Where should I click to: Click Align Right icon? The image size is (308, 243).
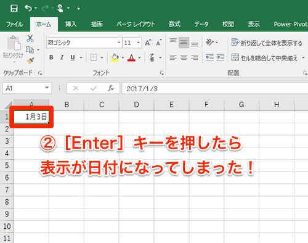click(195, 57)
